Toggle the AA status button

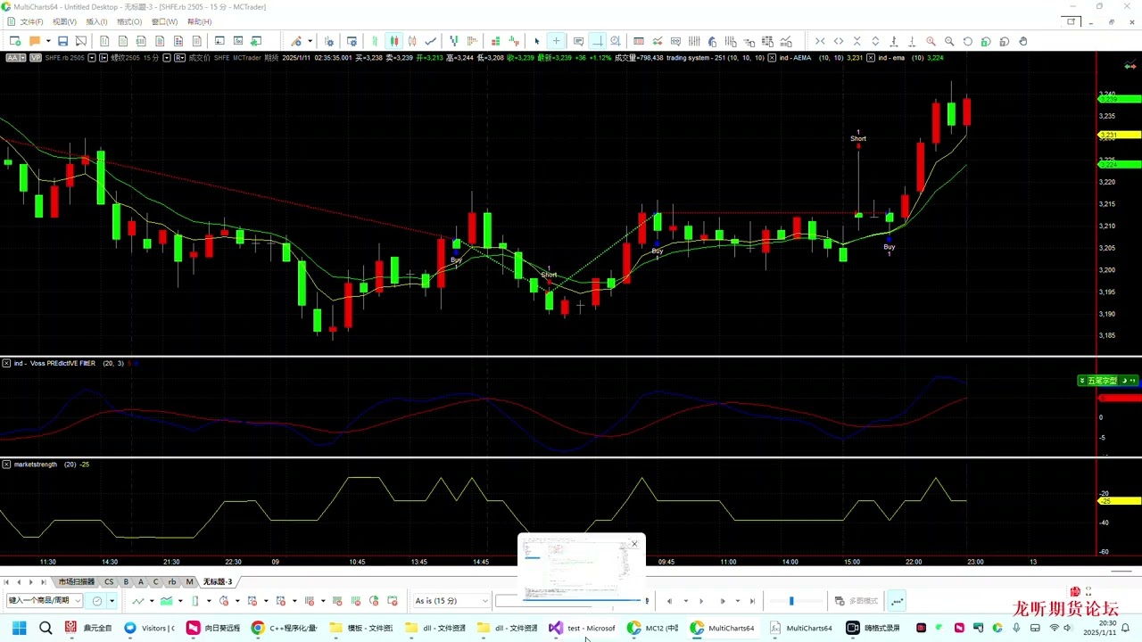point(12,58)
